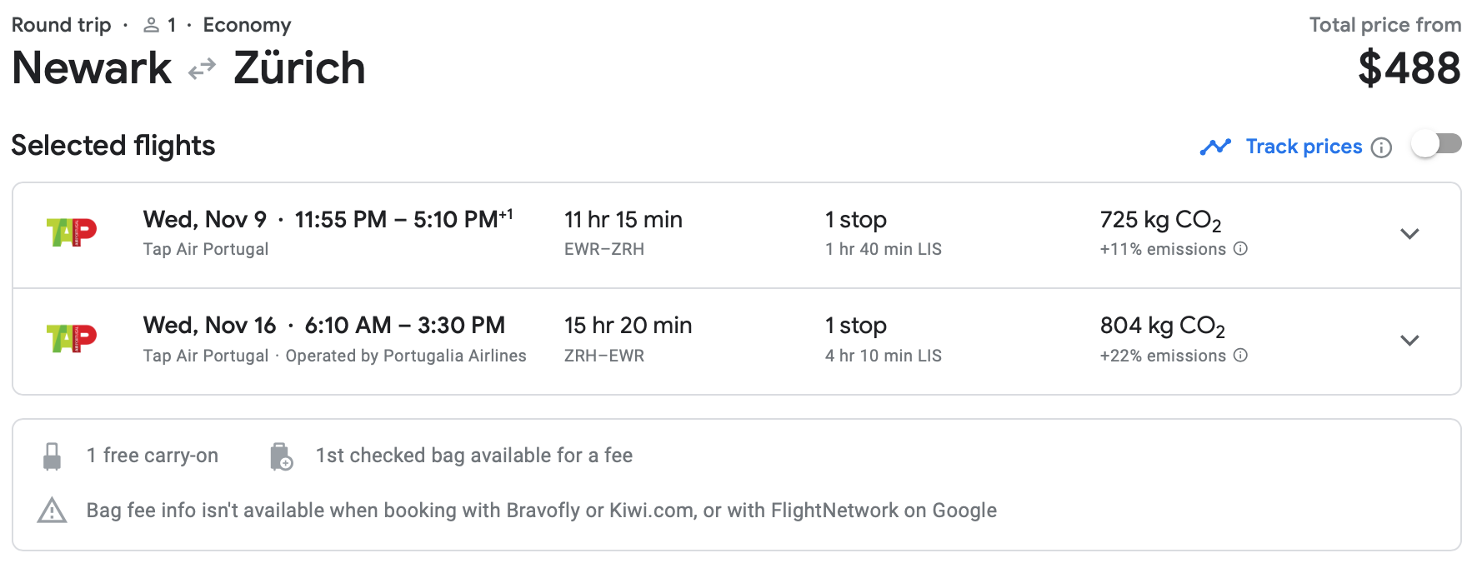The height and width of the screenshot is (568, 1482).
Task: Expand the Nov 16 return flight details
Action: 1409,341
